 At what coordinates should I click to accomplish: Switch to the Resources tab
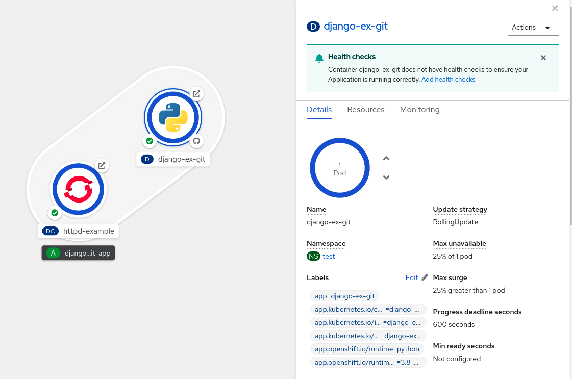tap(365, 110)
